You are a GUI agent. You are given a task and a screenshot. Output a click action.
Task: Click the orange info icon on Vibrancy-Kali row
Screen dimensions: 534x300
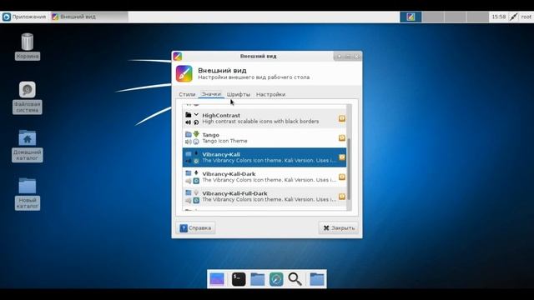click(342, 157)
